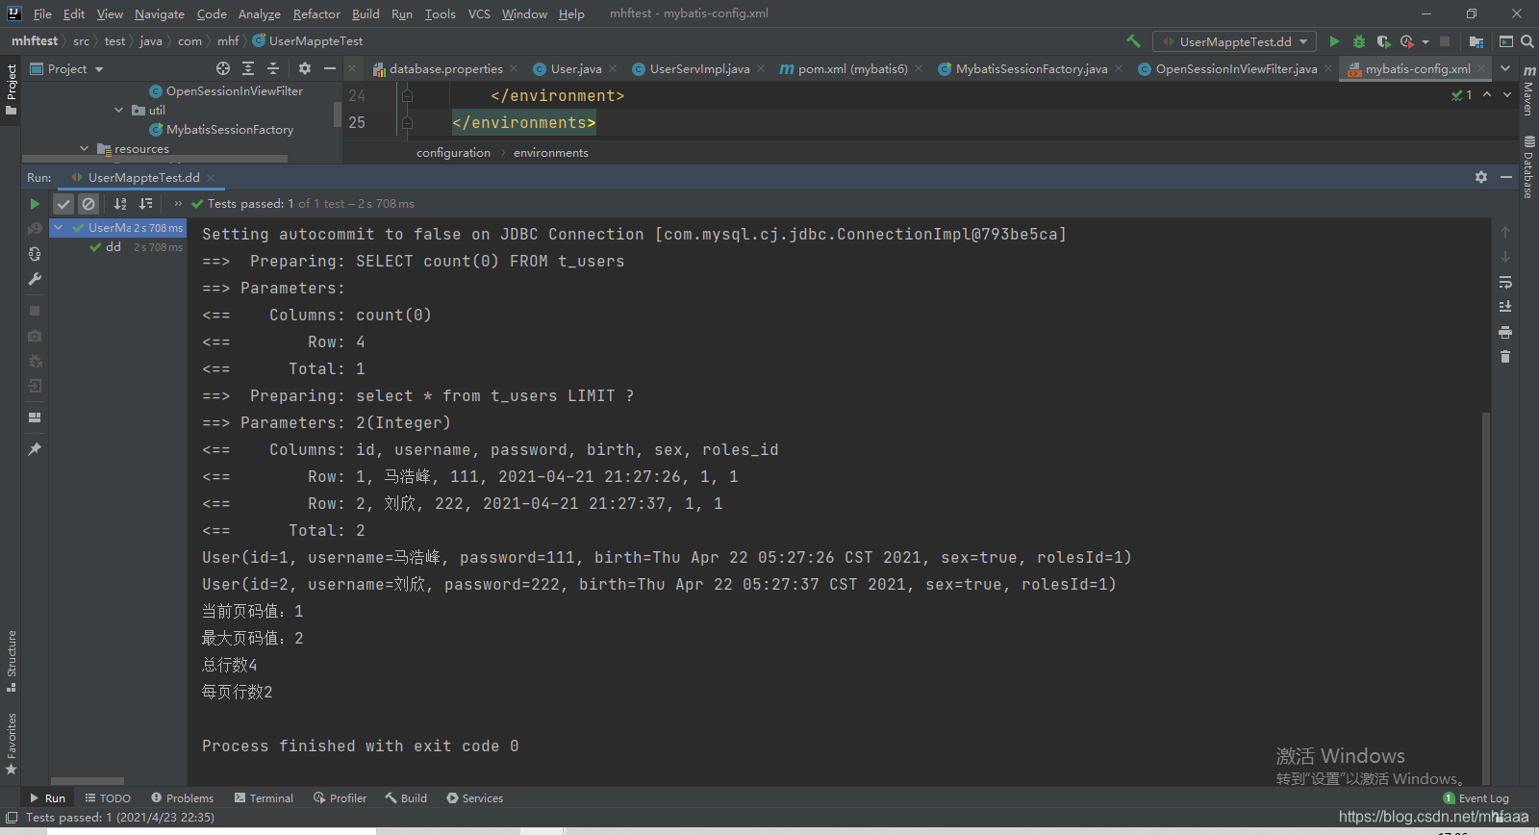The width and height of the screenshot is (1539, 835).
Task: Open the TODO tool window
Action: (x=108, y=798)
